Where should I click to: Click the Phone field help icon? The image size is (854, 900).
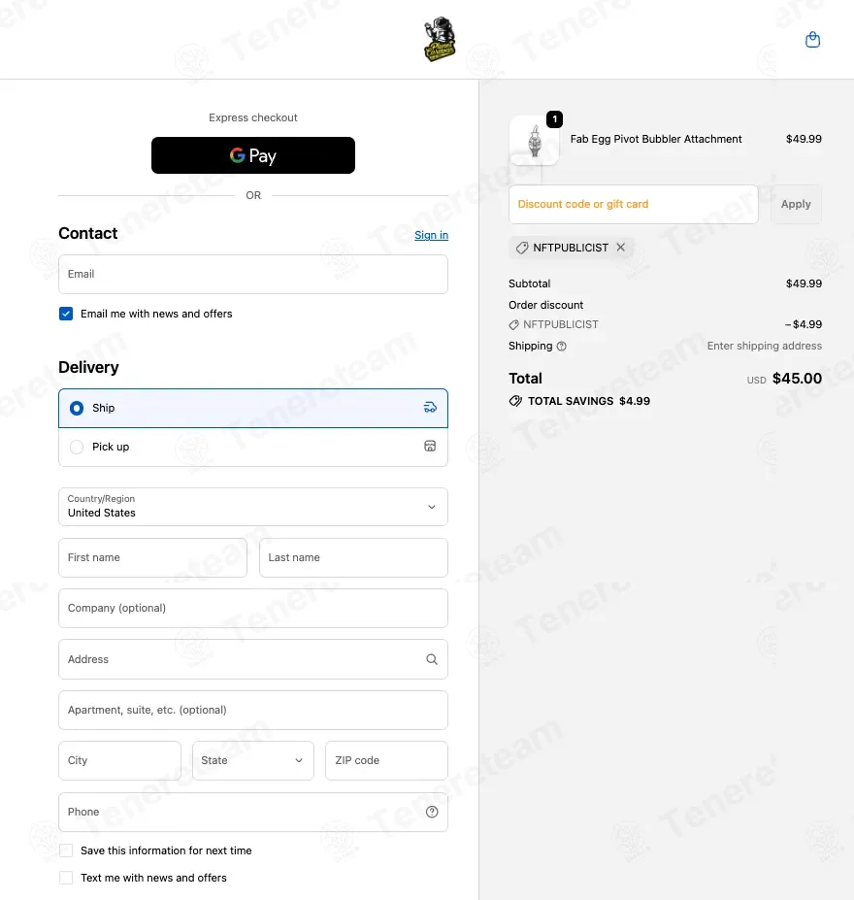(x=432, y=812)
